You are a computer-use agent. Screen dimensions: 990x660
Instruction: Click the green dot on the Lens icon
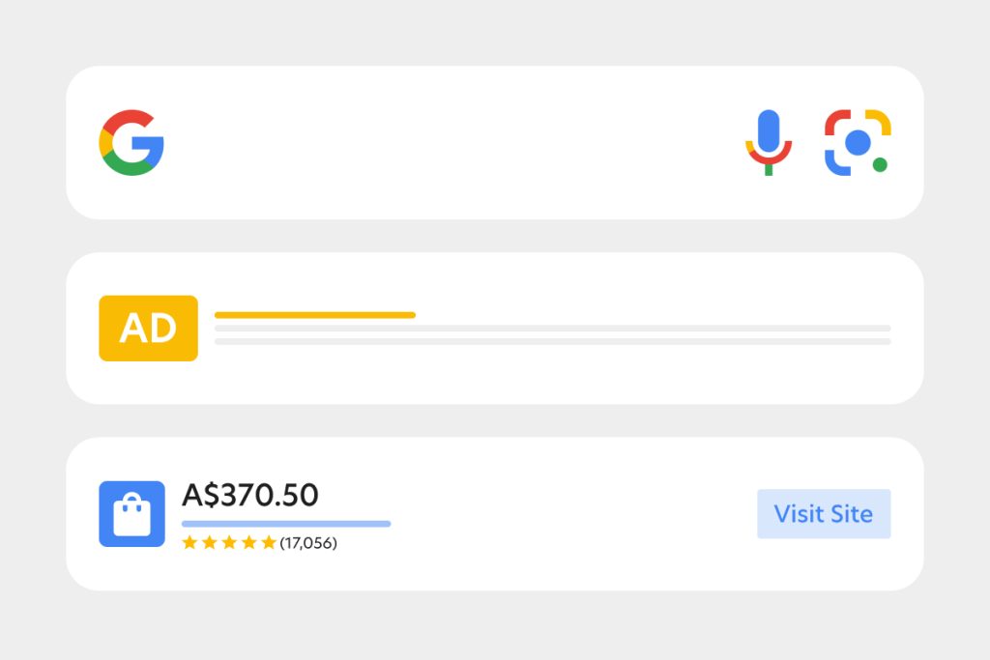[880, 164]
